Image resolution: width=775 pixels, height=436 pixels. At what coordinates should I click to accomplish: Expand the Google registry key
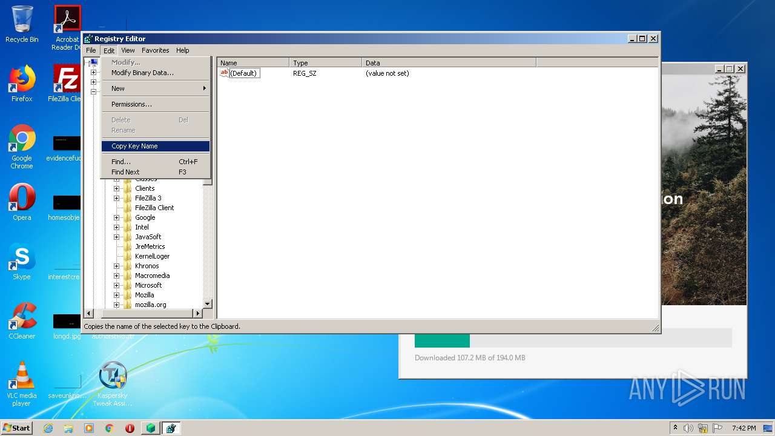click(x=117, y=217)
